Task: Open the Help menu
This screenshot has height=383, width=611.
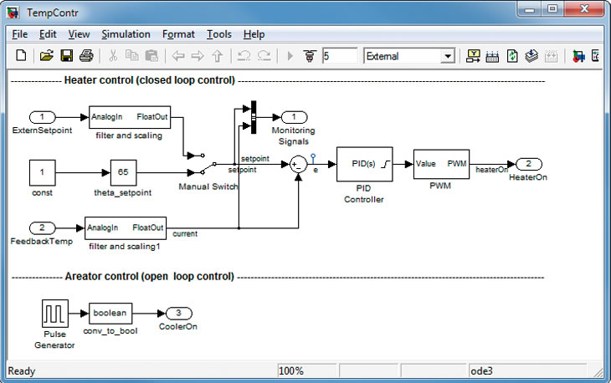Action: coord(254,34)
